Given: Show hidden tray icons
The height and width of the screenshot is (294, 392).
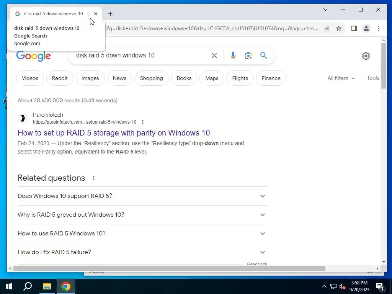Looking at the screenshot, I should tap(324, 286).
